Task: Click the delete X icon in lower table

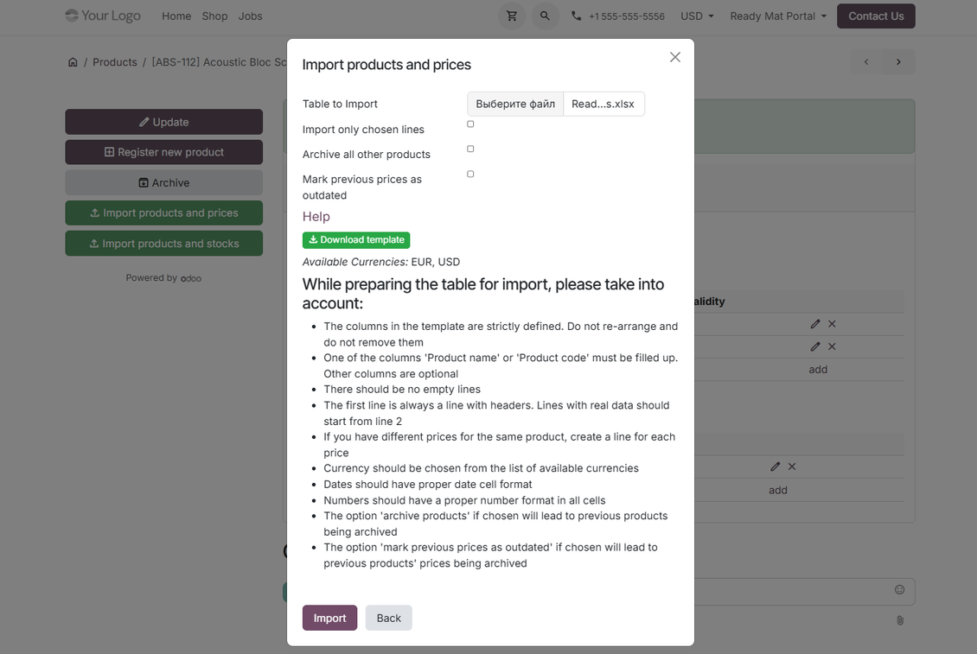Action: tap(792, 467)
